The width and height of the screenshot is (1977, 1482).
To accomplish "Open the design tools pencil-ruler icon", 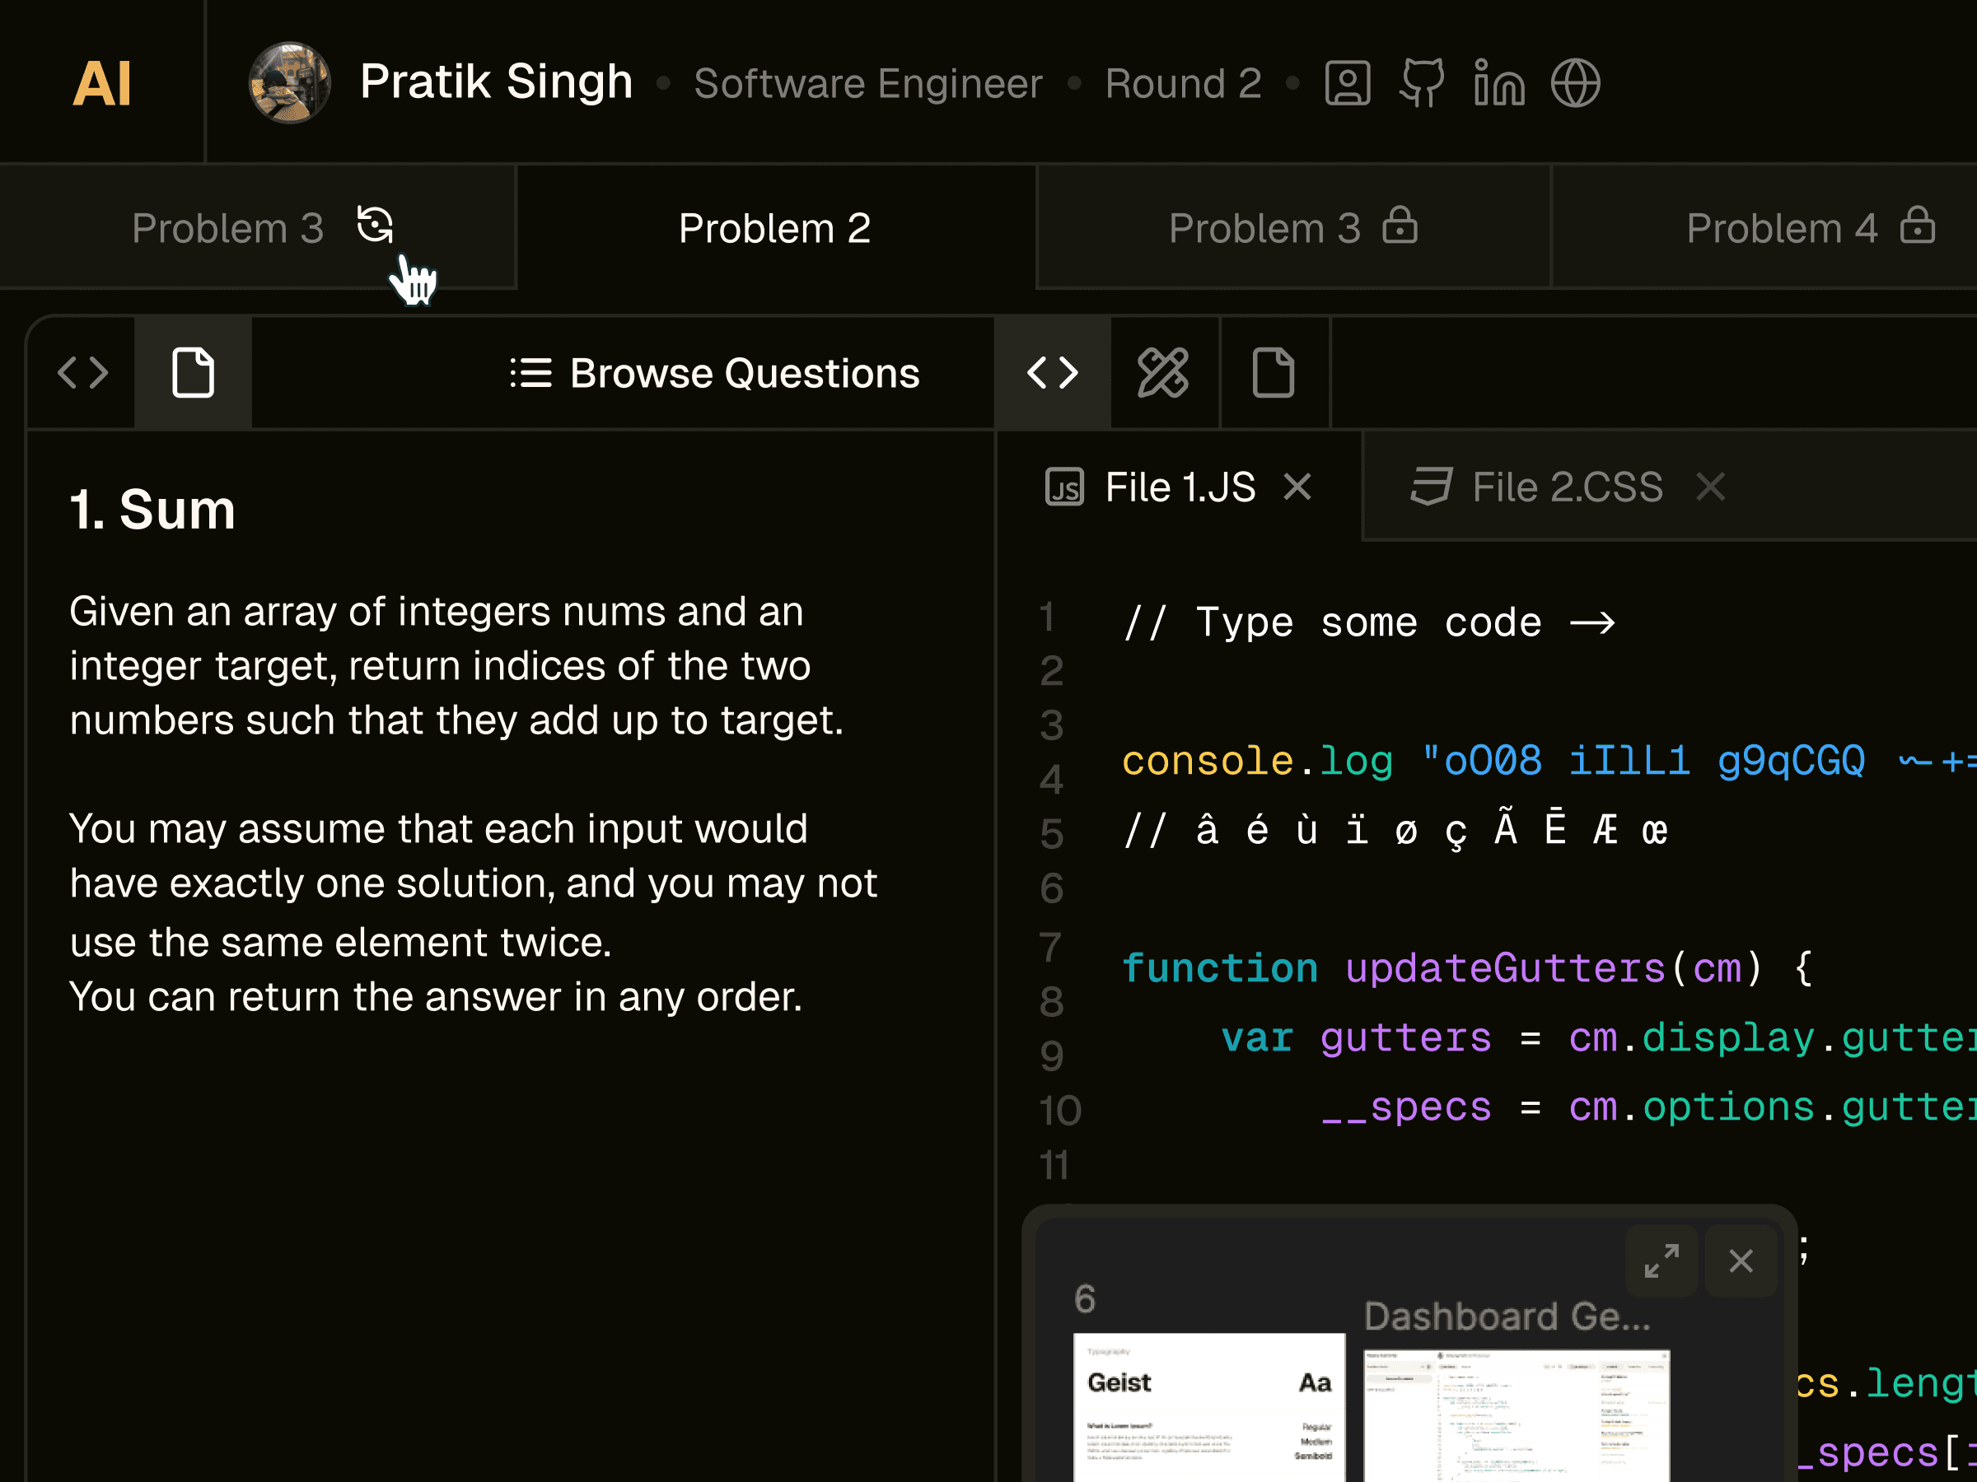I will [x=1163, y=372].
